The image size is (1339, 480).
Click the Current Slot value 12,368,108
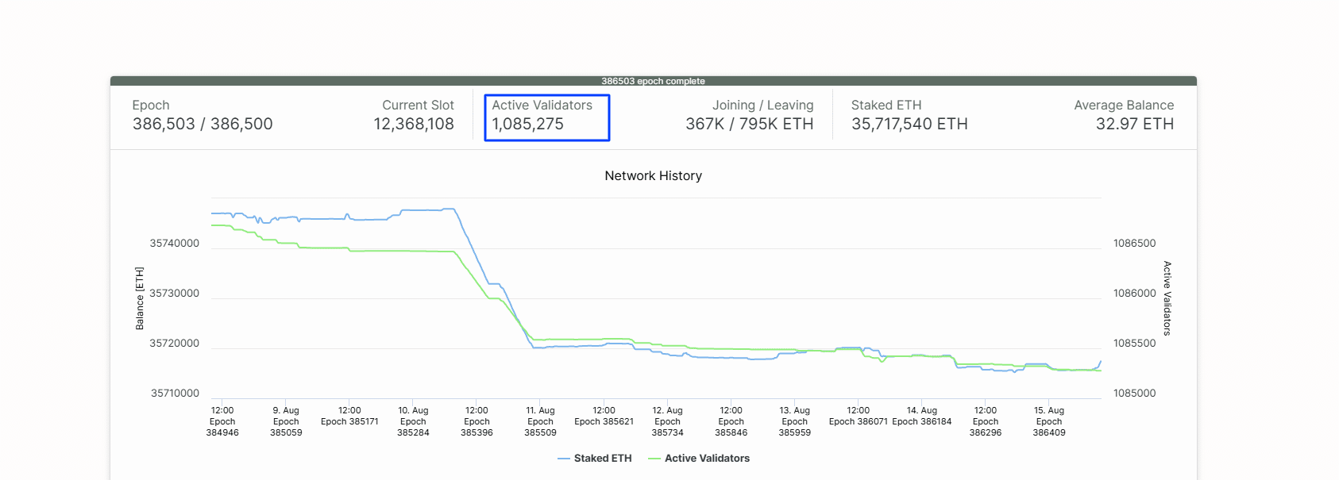click(x=414, y=124)
